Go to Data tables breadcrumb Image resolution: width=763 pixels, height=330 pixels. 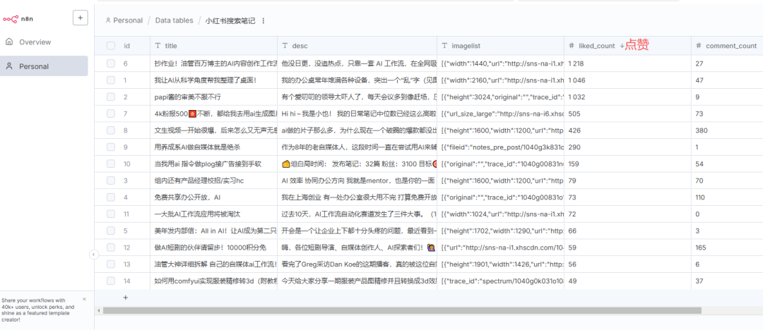tap(175, 20)
